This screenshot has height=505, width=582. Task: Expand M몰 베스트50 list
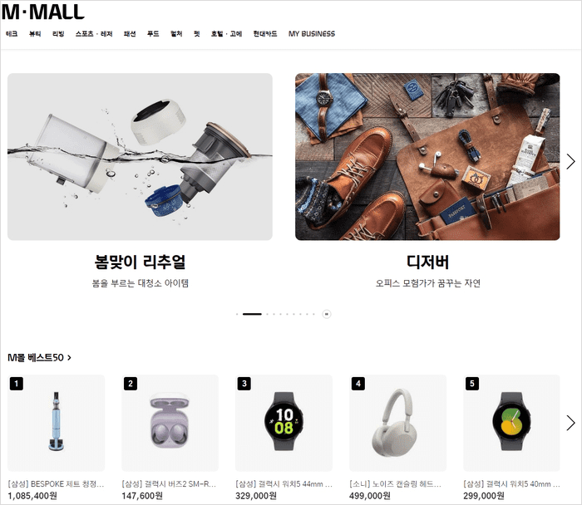coord(39,357)
